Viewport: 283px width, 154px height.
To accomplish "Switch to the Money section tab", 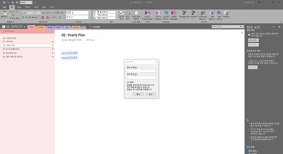I will [76, 27].
